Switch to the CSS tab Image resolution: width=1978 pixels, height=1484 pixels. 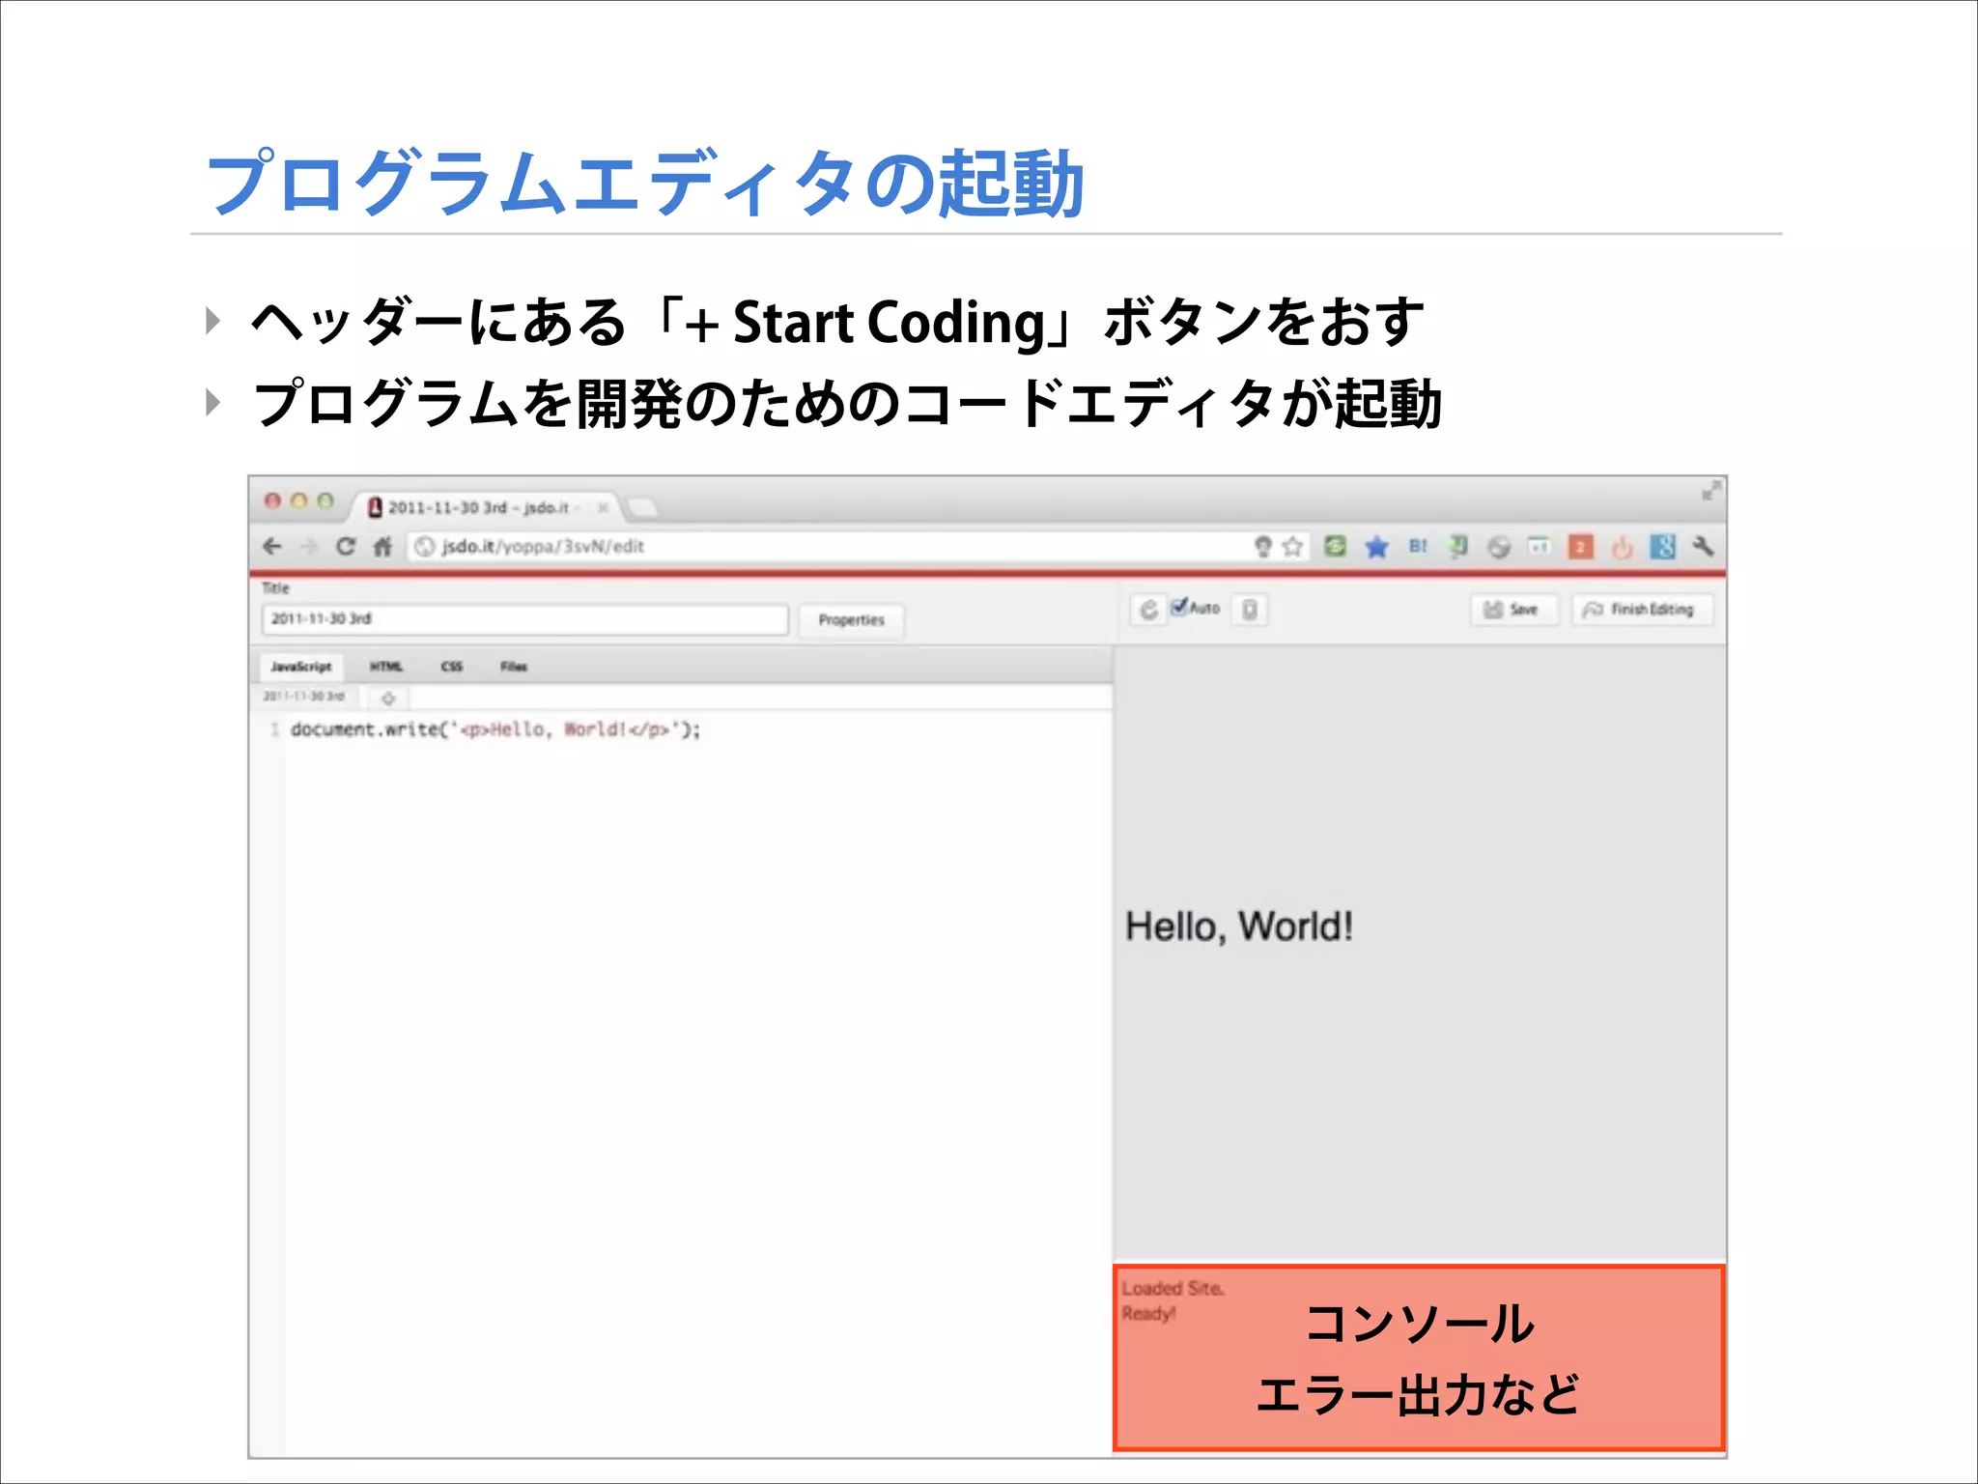pyautogui.click(x=452, y=667)
